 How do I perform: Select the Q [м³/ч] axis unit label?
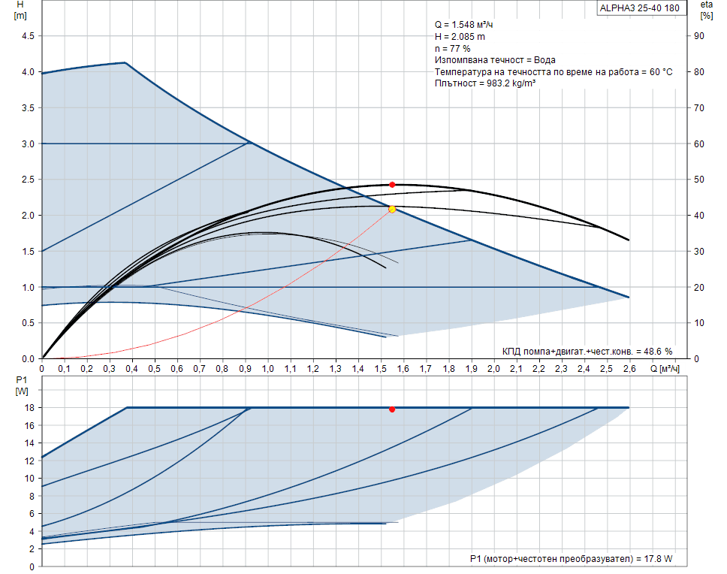(x=665, y=369)
